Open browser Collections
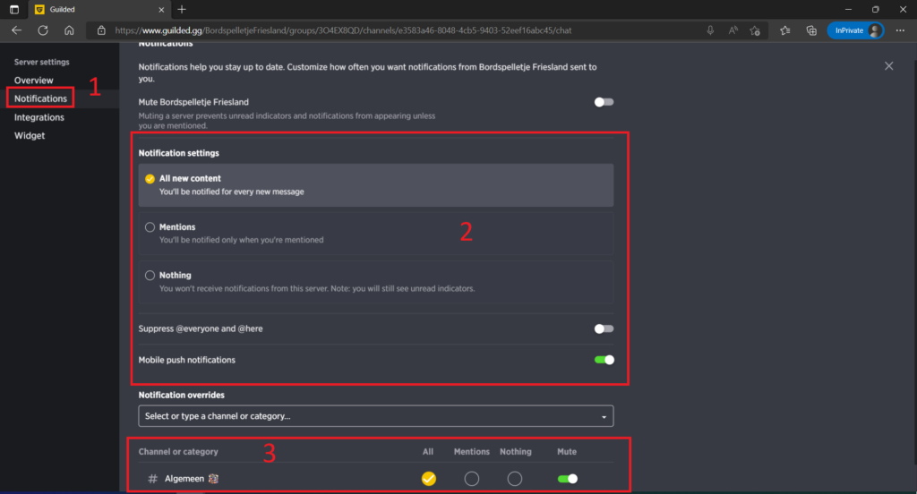 tap(811, 30)
